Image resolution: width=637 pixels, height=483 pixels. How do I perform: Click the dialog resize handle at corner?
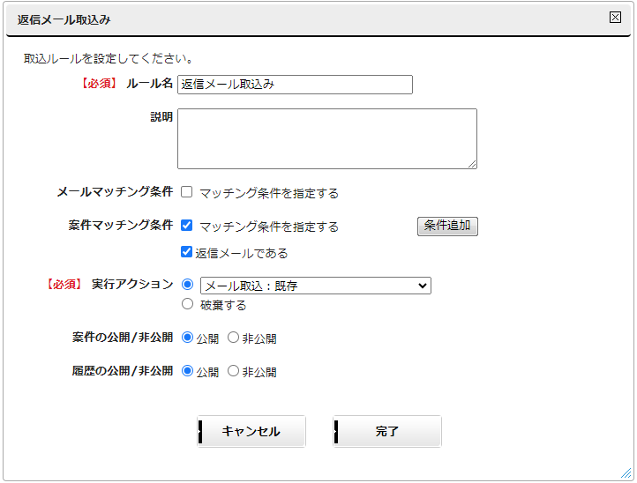pos(626,473)
